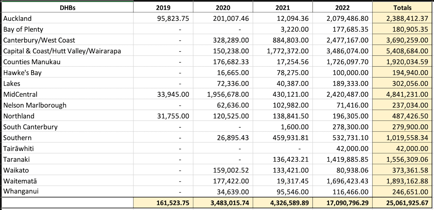
Task: Click the Waitematā row label
Action: [20, 181]
